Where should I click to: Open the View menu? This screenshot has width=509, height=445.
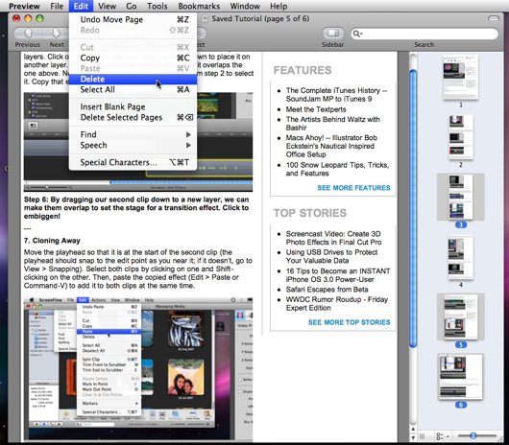coord(108,6)
